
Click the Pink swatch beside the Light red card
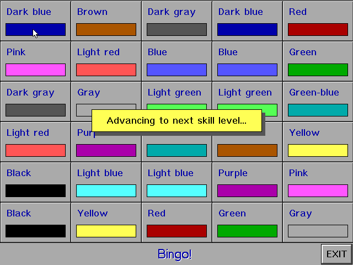tap(35, 70)
